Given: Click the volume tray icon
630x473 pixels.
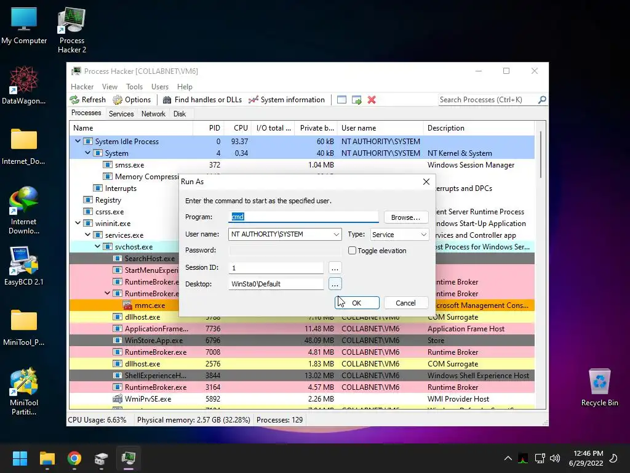Looking at the screenshot, I should (x=555, y=458).
